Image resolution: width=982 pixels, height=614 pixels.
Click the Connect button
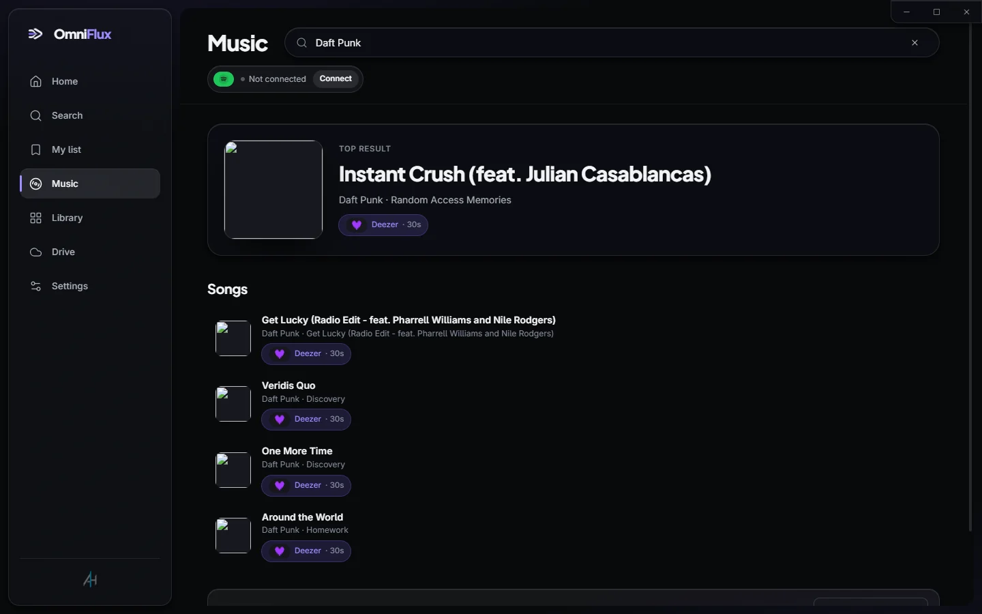coord(336,79)
